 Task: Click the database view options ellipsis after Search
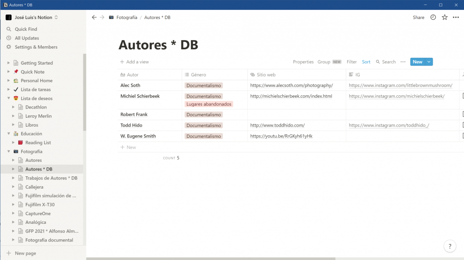403,62
